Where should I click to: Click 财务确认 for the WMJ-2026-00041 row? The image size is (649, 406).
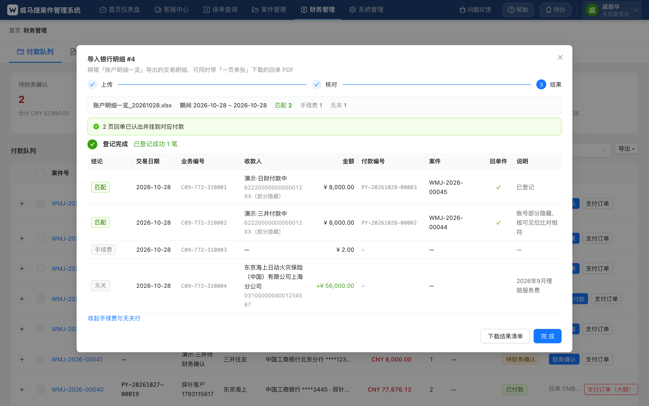(x=564, y=359)
